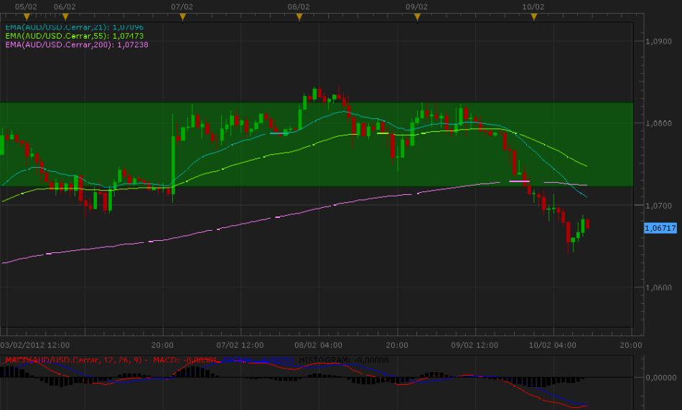682x410 pixels.
Task: Click the current price tag 1,06717
Action: point(660,228)
